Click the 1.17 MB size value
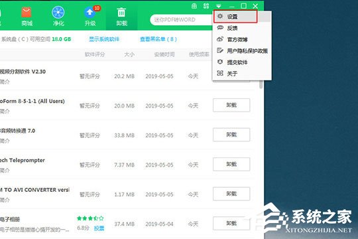358x239 pixels. tap(125, 195)
